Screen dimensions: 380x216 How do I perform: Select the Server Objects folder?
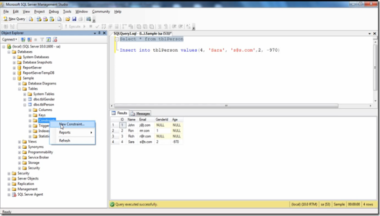(28, 179)
